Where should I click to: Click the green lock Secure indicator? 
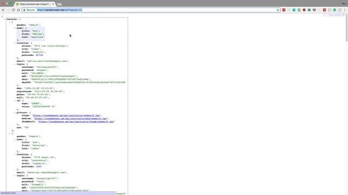point(29,10)
